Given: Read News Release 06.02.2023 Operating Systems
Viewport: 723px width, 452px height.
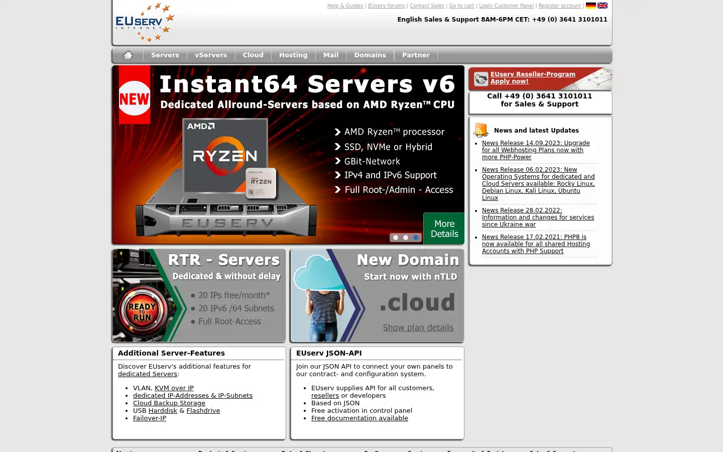Looking at the screenshot, I should [538, 184].
